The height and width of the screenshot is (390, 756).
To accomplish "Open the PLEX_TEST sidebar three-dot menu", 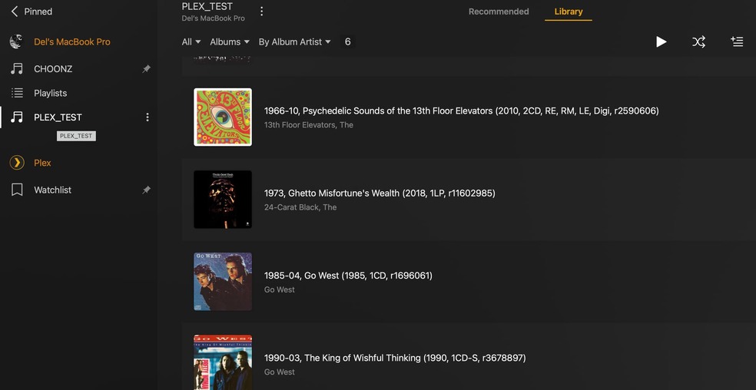I will [147, 117].
